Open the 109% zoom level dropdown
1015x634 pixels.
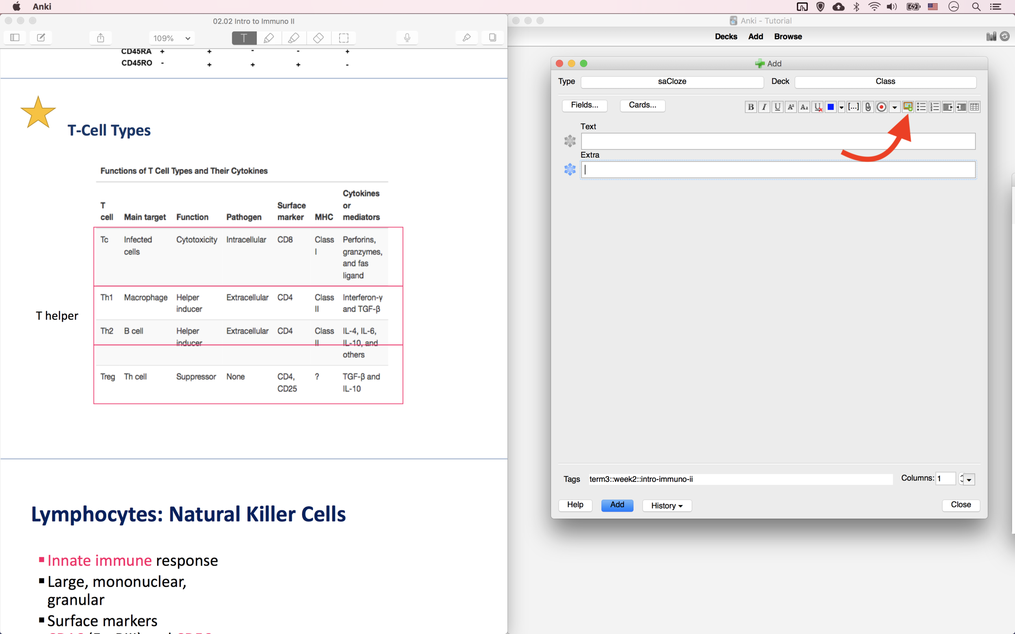click(172, 38)
